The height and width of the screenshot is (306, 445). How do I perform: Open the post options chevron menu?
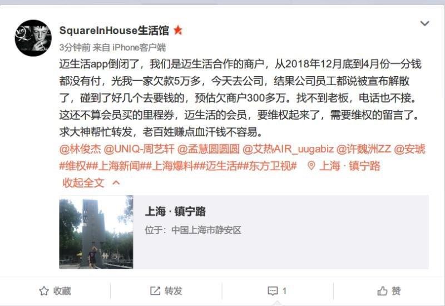424,23
